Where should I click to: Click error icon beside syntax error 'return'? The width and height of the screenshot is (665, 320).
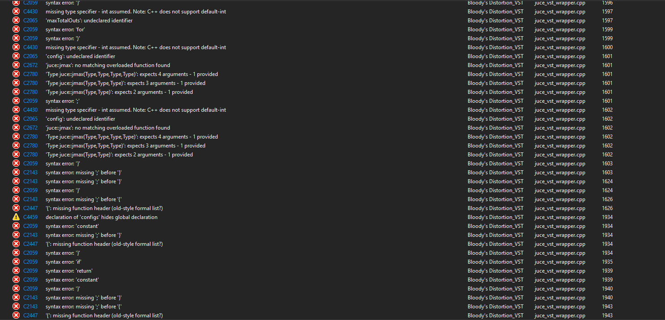[16, 270]
